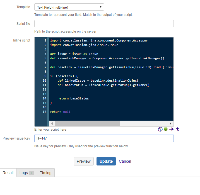
Task: Switch to the Timing tab
Action: point(46,173)
